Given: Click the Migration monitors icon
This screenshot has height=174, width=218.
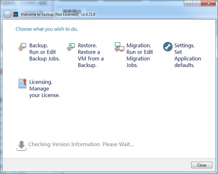Looking at the screenshot, I should tap(119, 47).
